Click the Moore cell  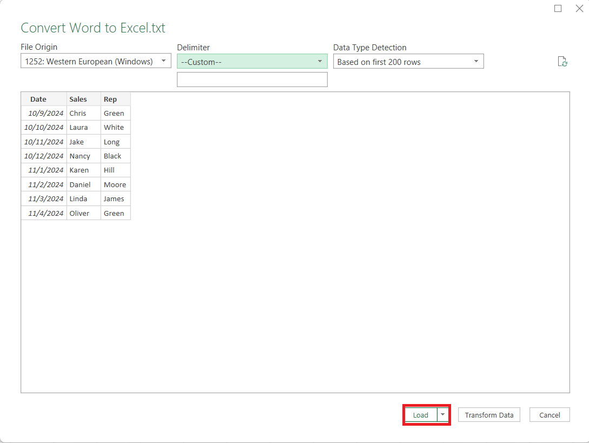click(116, 184)
